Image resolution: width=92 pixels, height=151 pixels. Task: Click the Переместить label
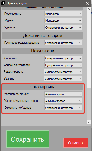click(13, 14)
